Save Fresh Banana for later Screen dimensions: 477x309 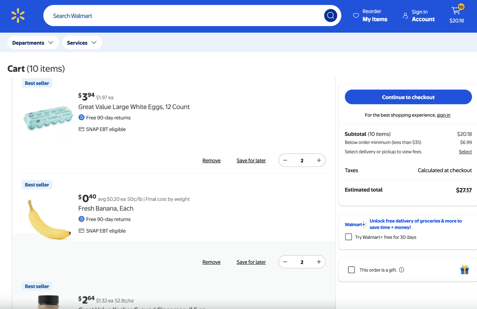[x=251, y=262]
